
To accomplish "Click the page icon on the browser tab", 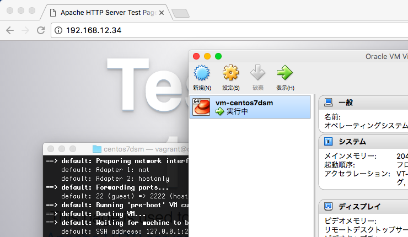I will pos(53,13).
